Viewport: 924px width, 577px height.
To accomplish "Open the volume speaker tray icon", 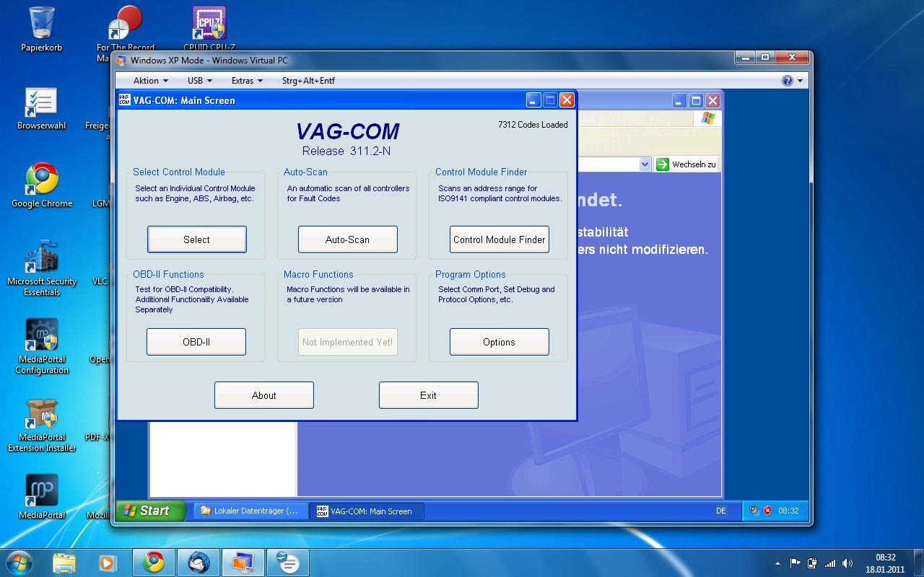I will pyautogui.click(x=847, y=563).
